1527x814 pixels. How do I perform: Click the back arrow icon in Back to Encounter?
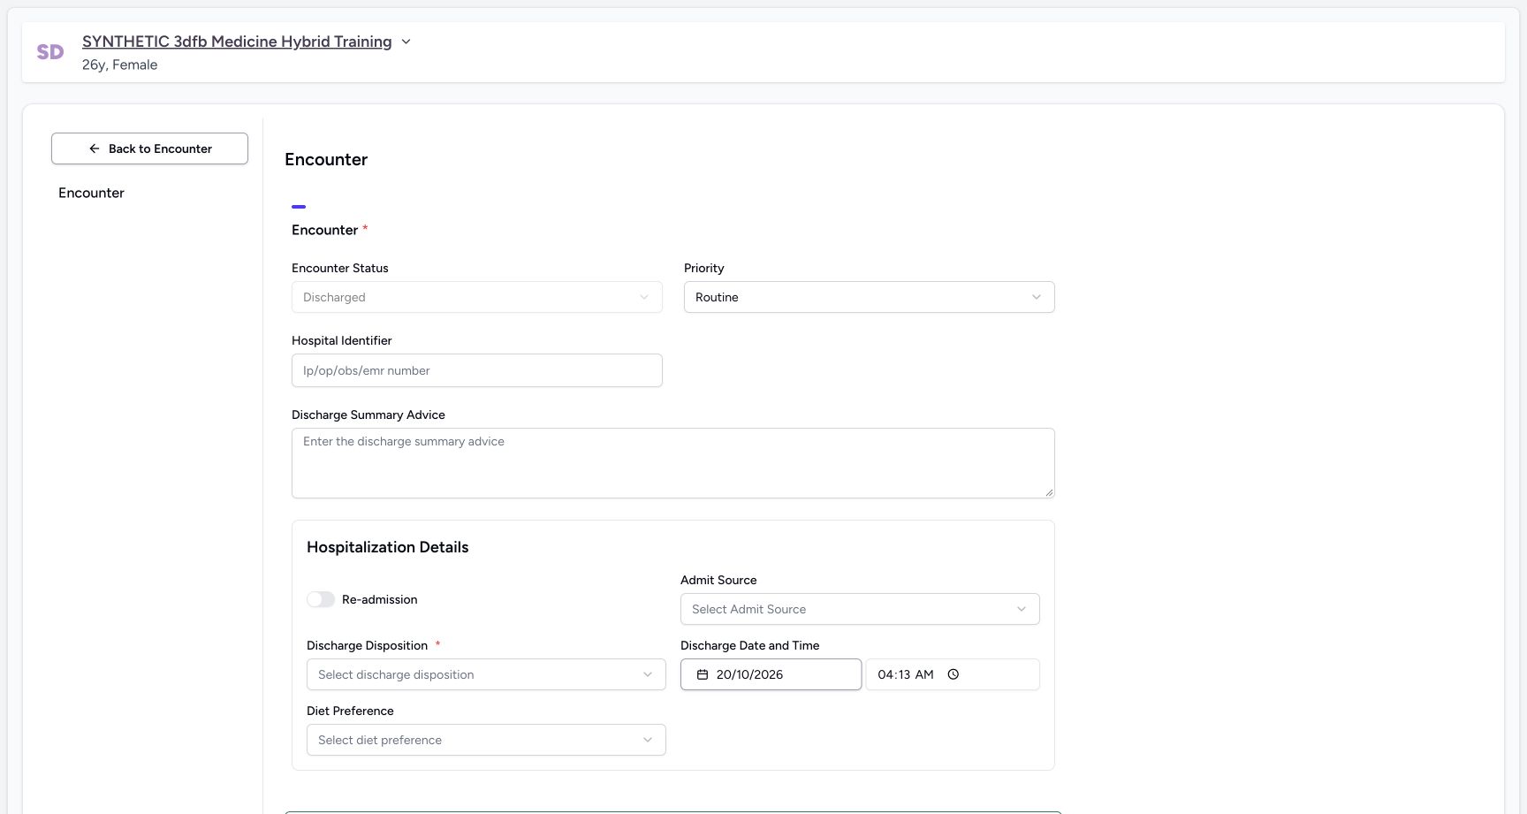pos(95,148)
